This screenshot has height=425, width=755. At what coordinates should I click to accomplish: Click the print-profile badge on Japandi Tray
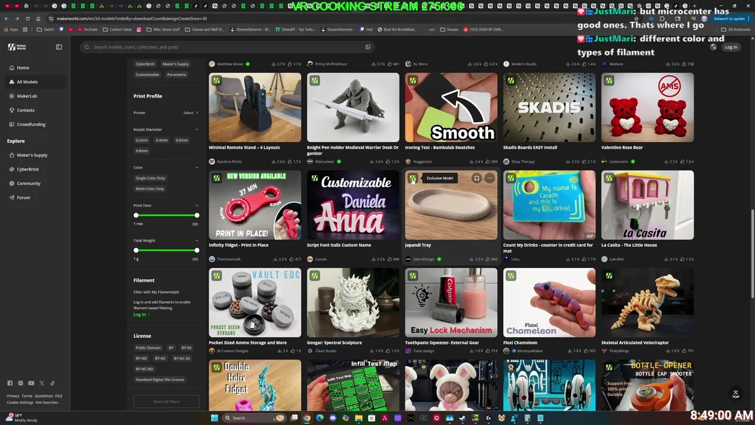(413, 178)
